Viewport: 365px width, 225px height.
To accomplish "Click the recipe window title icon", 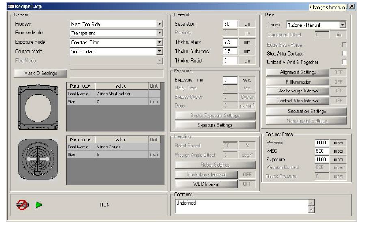I will (11, 6).
